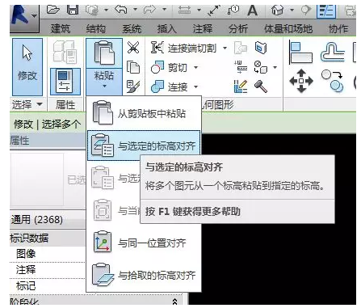Click the large Paste clipboard icon
This screenshot has width=361, height=308.
104,53
